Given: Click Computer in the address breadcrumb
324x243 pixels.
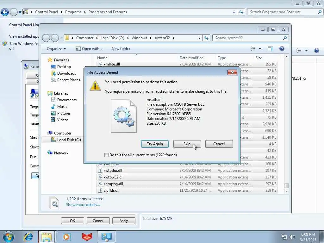Looking at the screenshot, I should tap(85, 38).
